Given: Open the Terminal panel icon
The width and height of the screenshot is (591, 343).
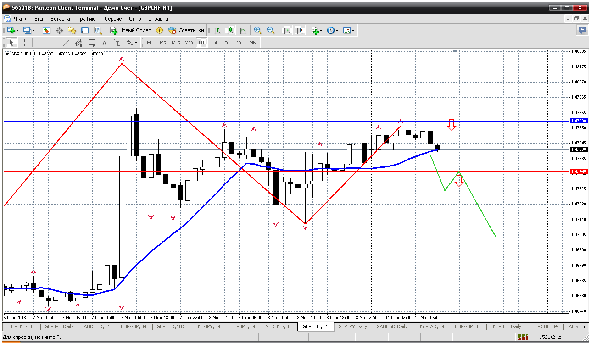Looking at the screenshot, I should (x=85, y=30).
